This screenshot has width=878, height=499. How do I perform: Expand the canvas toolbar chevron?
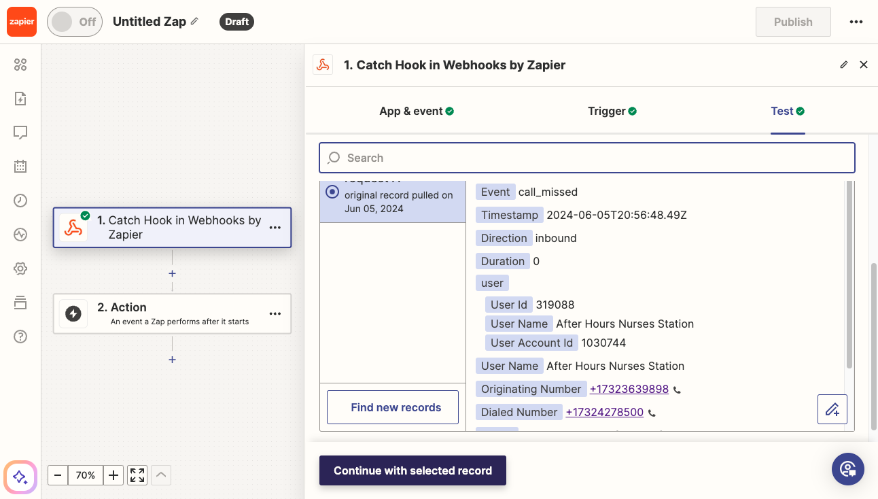tap(161, 475)
